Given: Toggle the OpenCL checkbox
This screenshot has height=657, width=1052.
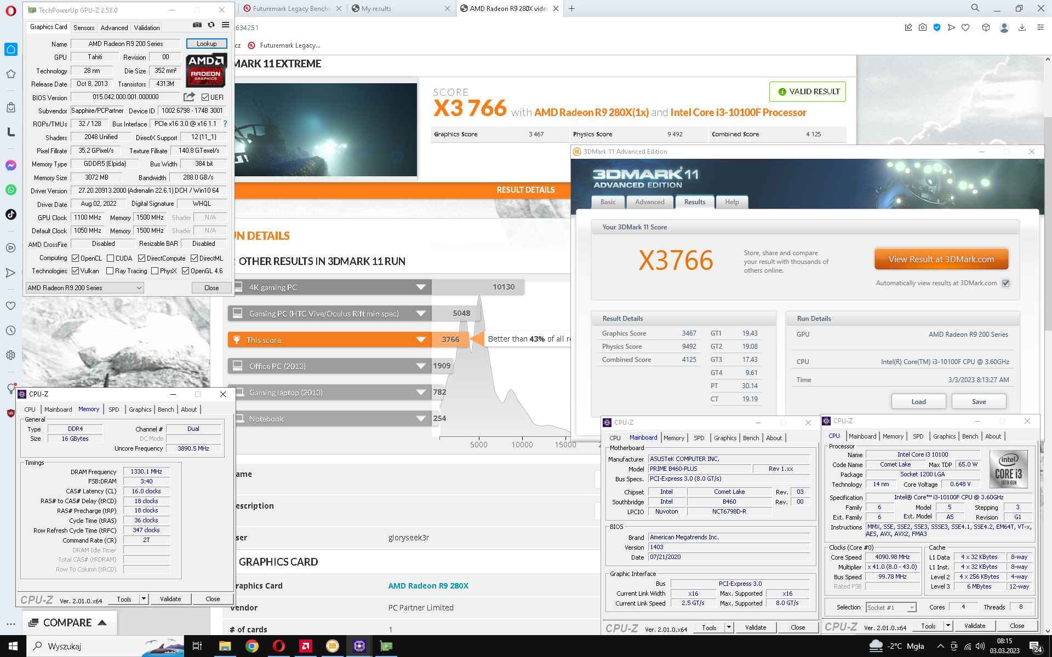Looking at the screenshot, I should click(76, 258).
